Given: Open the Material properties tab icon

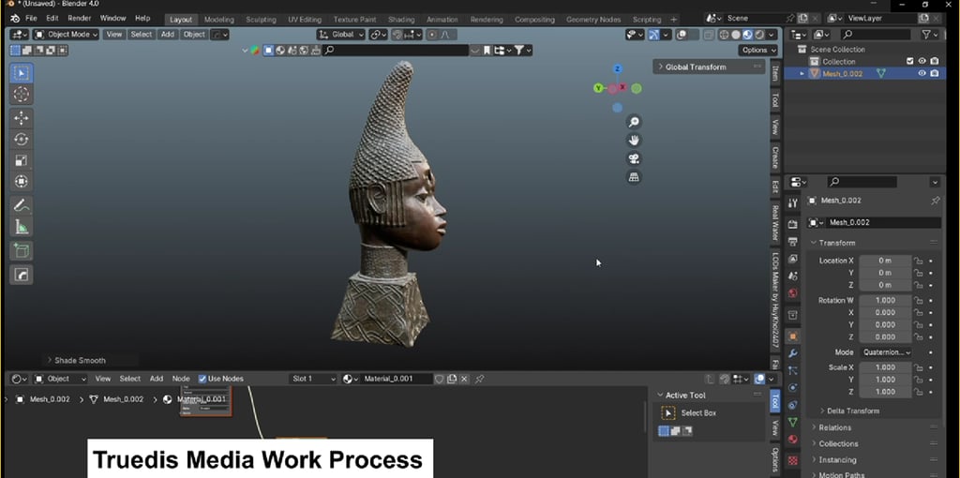Looking at the screenshot, I should point(793,440).
